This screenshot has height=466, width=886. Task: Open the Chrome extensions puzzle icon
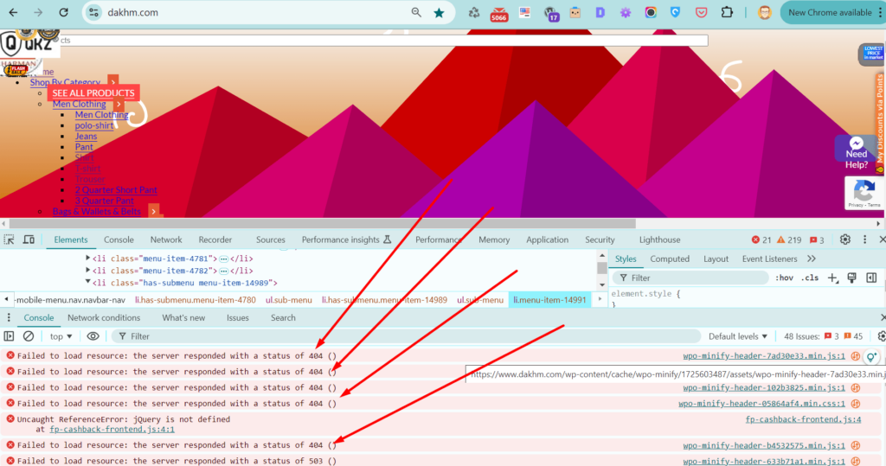point(727,12)
